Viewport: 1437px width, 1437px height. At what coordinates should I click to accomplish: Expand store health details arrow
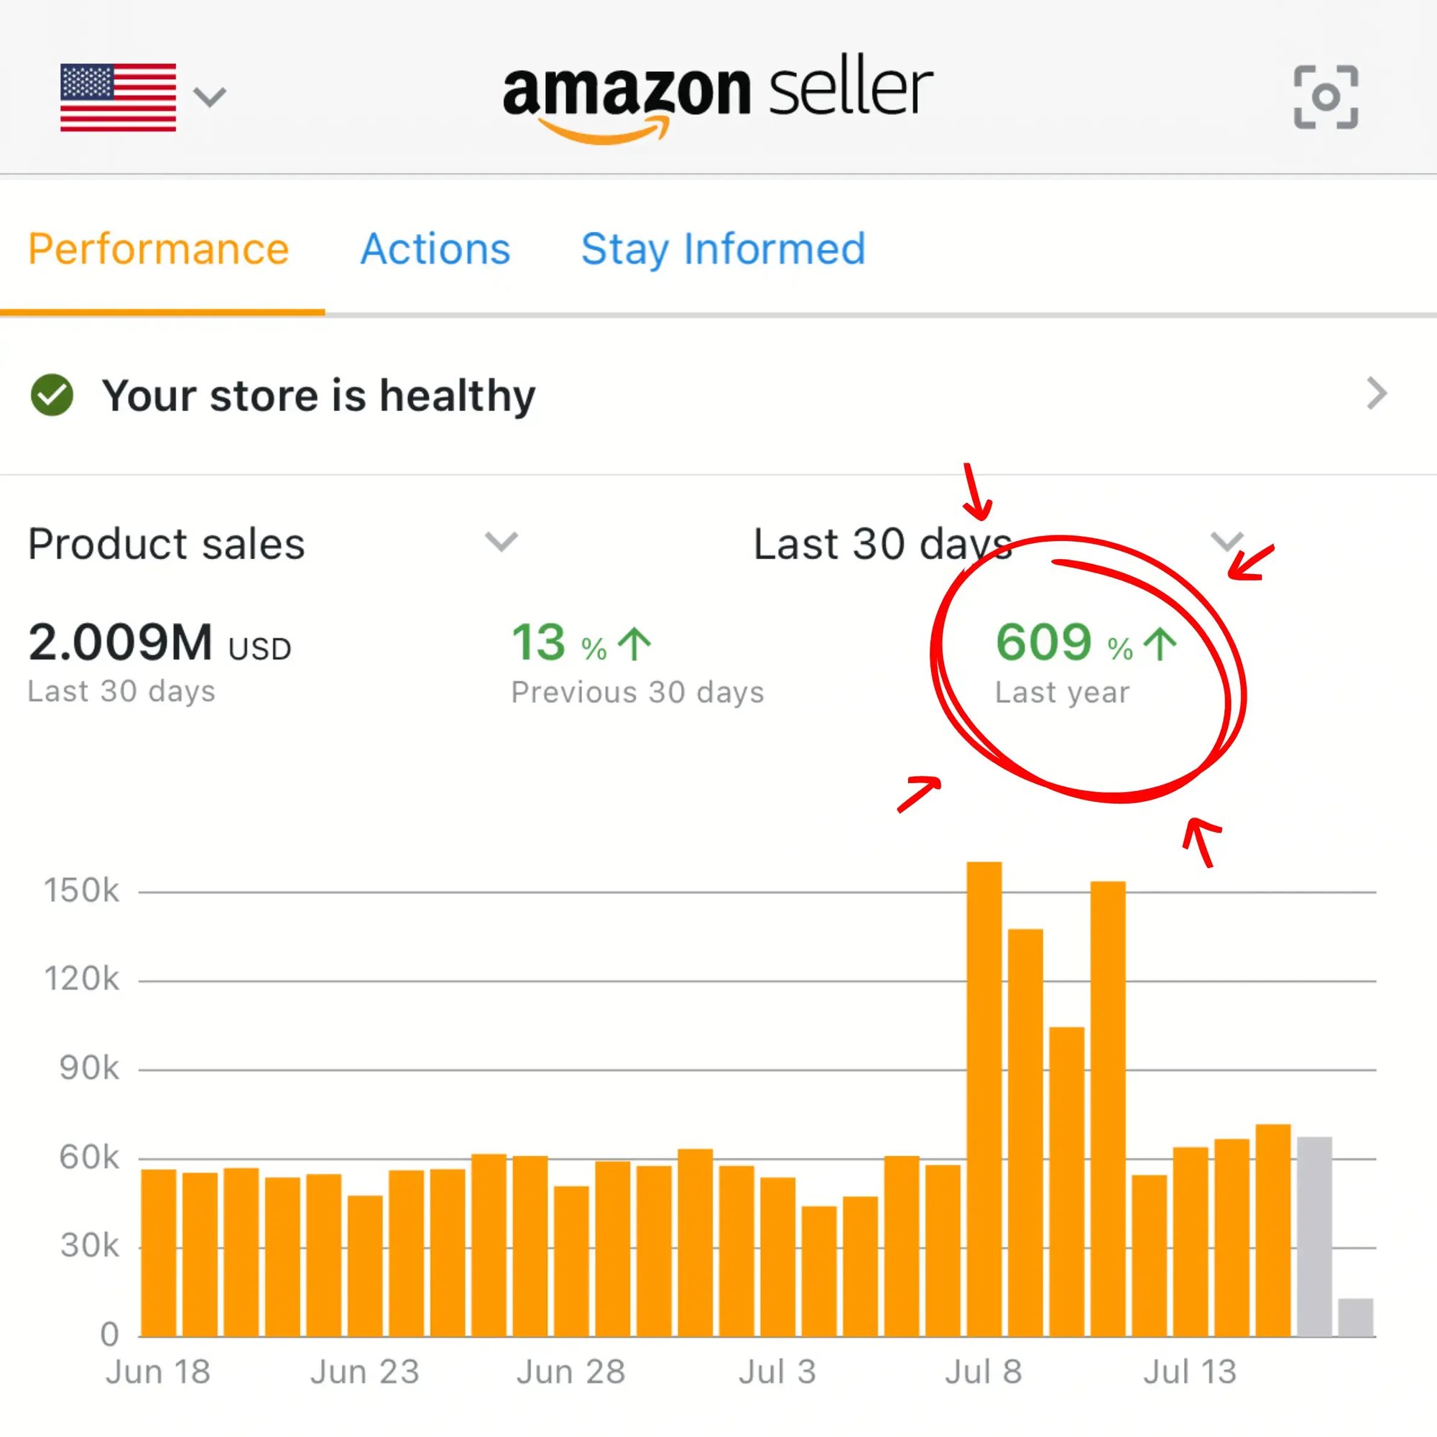[x=1376, y=394]
